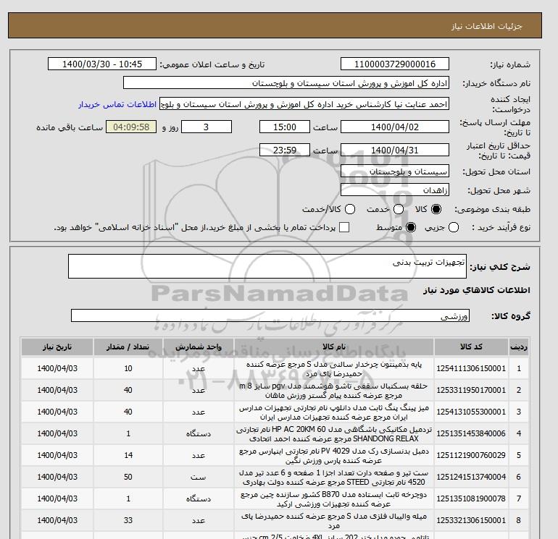The image size is (558, 539).
Task: Select product code 1253321306150001
Action: tap(471, 520)
